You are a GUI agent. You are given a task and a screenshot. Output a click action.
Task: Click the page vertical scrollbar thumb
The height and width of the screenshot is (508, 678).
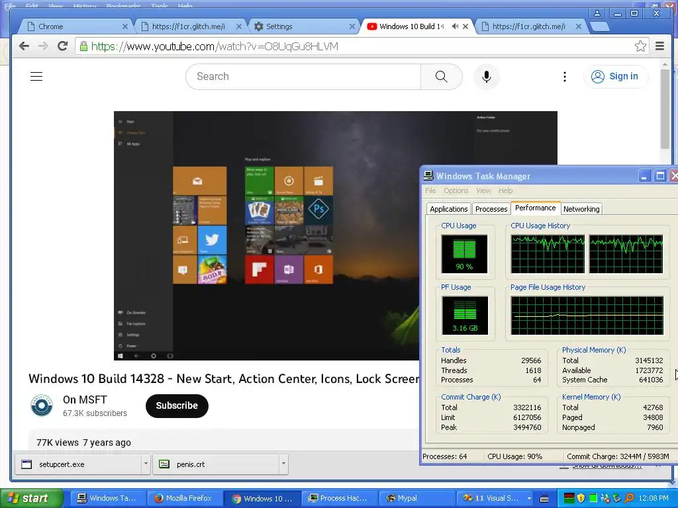(665, 109)
